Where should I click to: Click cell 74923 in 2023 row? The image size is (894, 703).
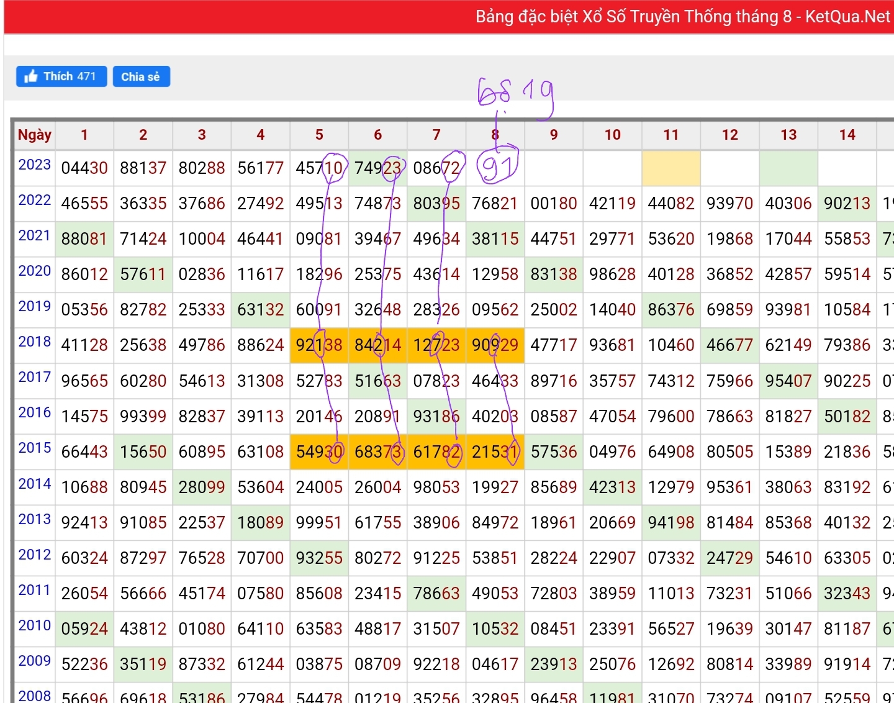click(x=378, y=168)
